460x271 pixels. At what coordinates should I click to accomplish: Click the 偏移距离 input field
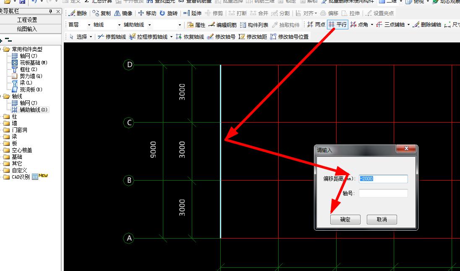(383, 179)
